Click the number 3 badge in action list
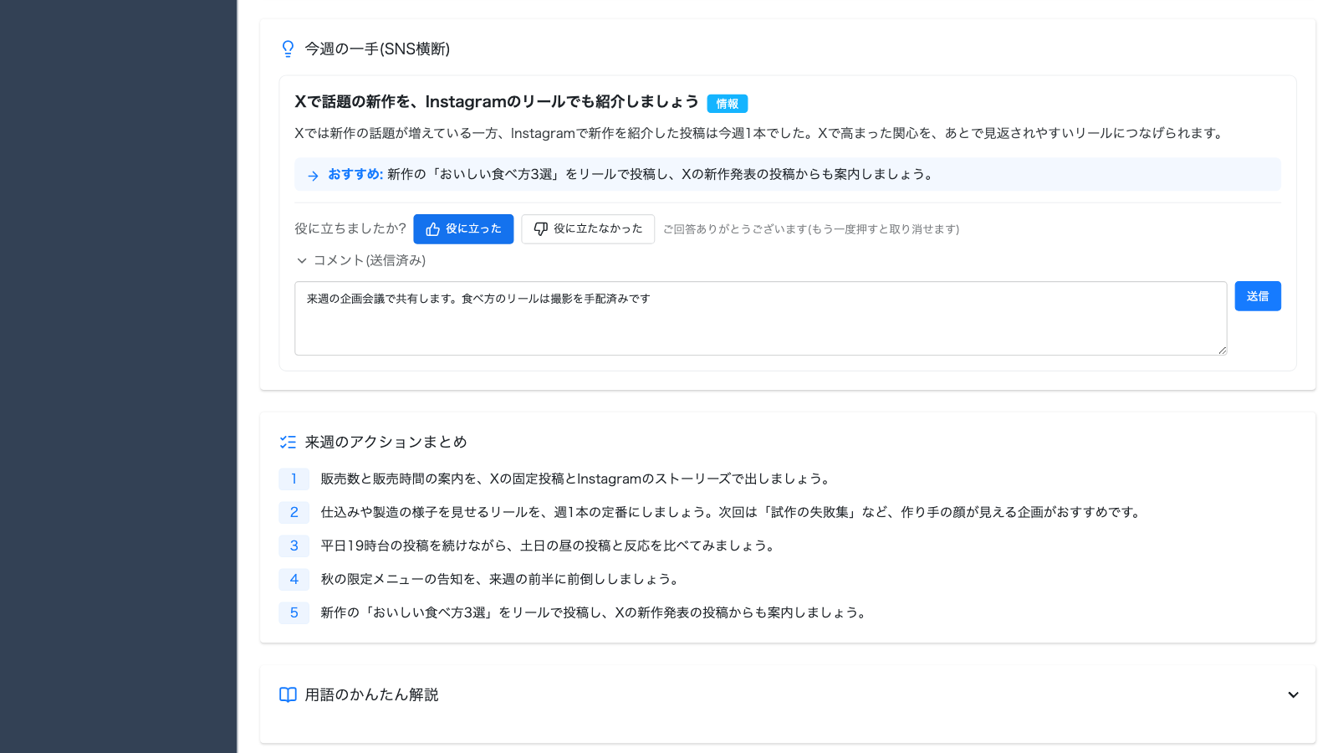The width and height of the screenshot is (1338, 753). pyautogui.click(x=294, y=546)
